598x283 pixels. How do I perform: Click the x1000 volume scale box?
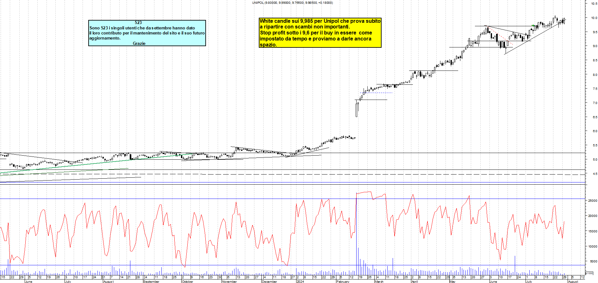pyautogui.click(x=589, y=273)
